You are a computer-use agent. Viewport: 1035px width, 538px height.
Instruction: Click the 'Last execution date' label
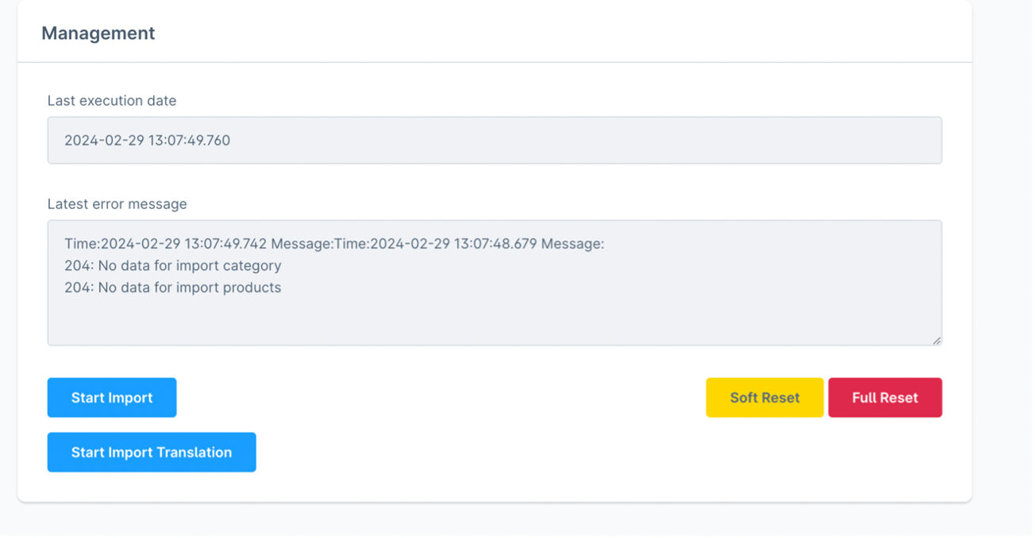click(x=112, y=101)
